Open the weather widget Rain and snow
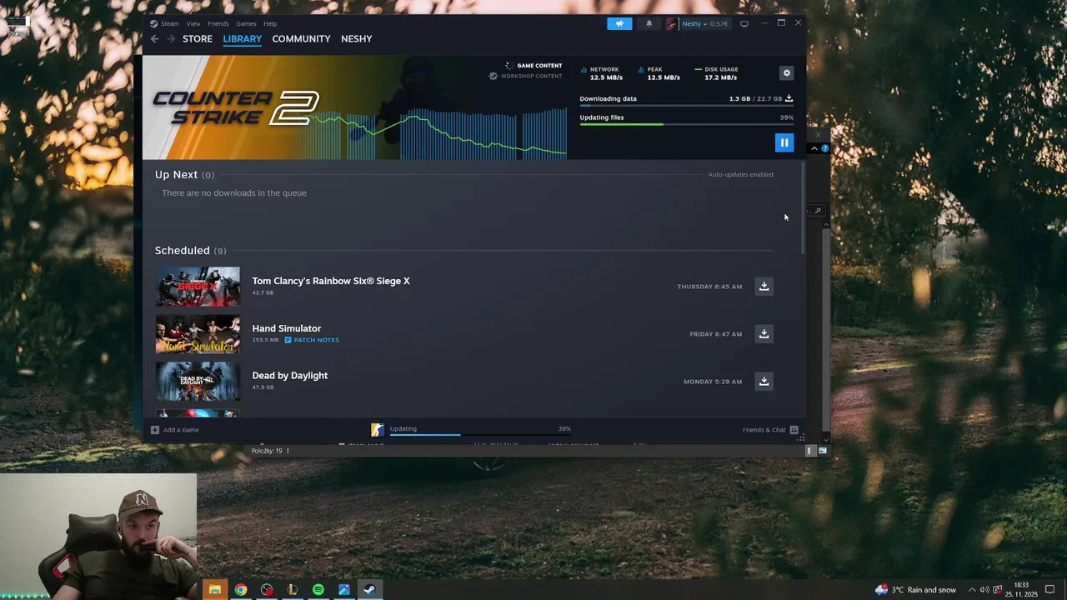The height and width of the screenshot is (600, 1067). (x=915, y=590)
